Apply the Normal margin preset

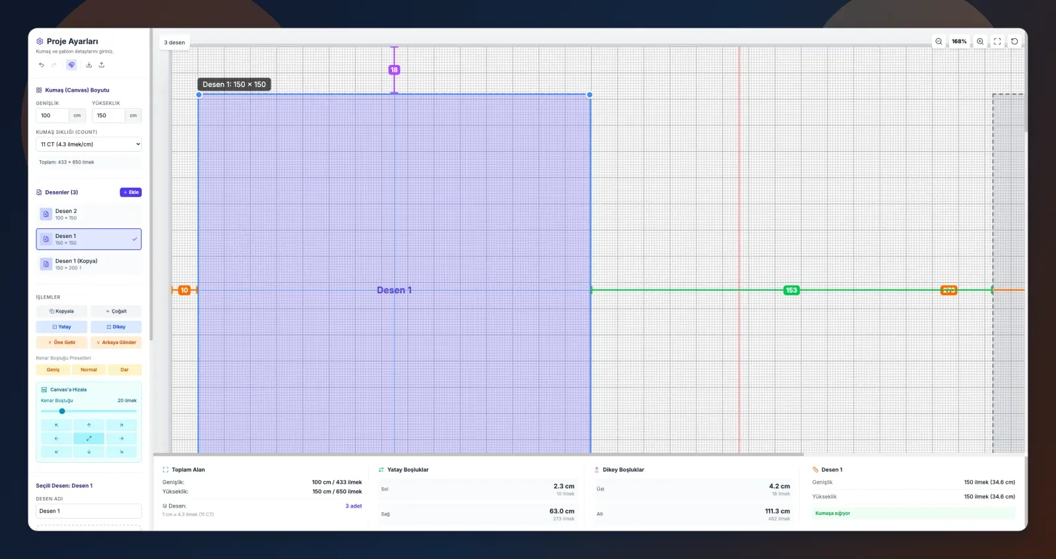point(88,370)
